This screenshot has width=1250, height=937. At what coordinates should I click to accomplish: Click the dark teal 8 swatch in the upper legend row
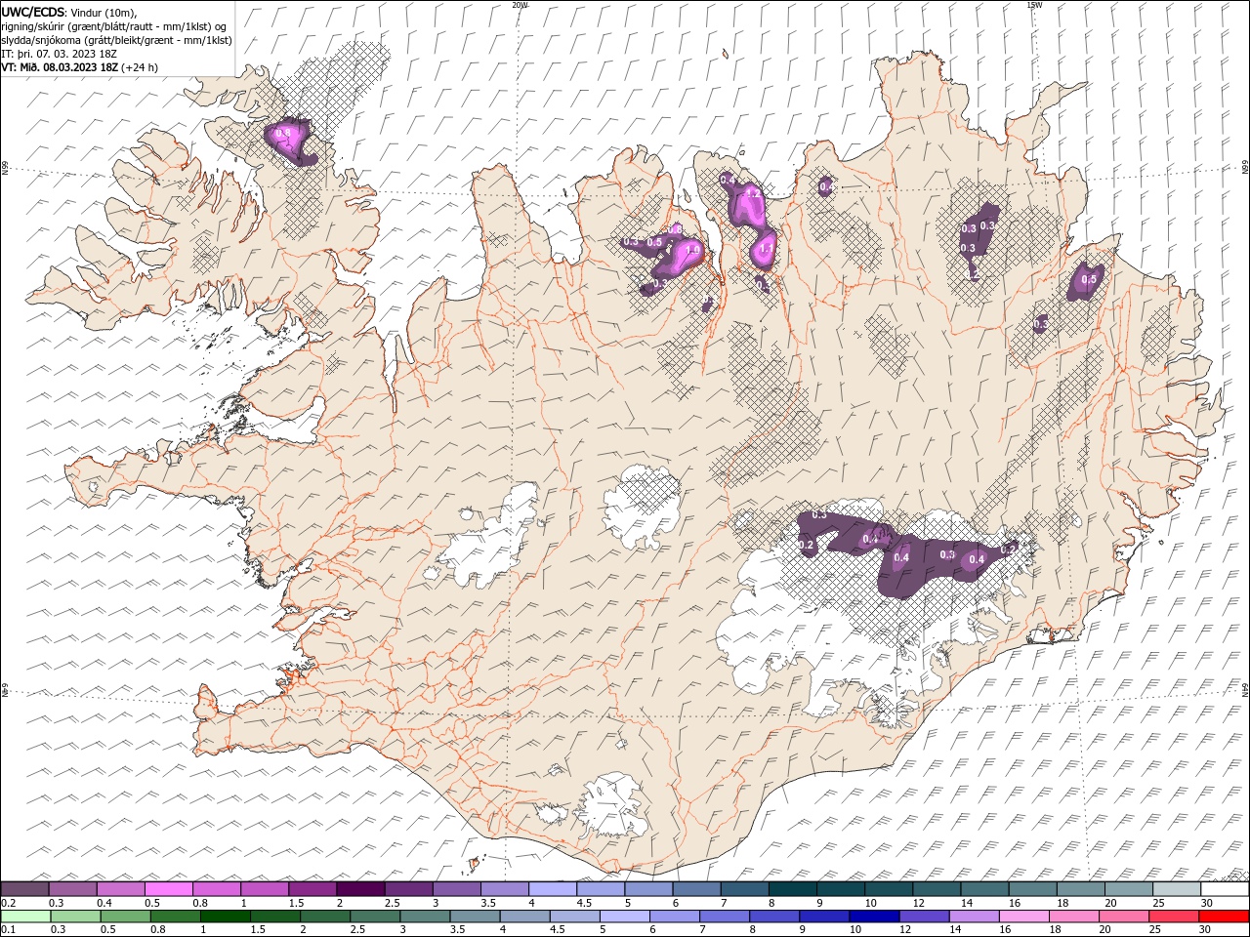[792, 888]
